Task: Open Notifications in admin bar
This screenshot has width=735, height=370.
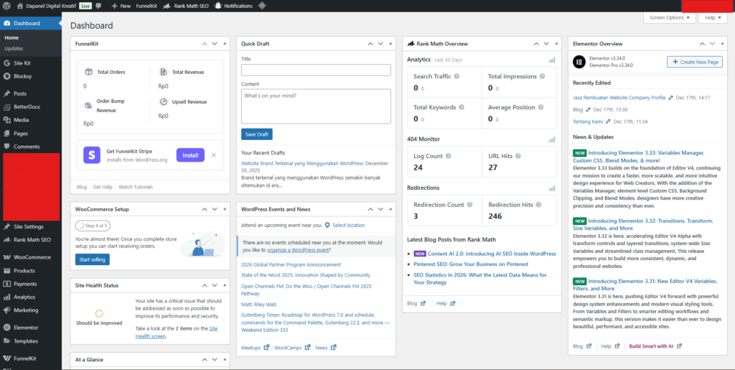Action: (233, 6)
